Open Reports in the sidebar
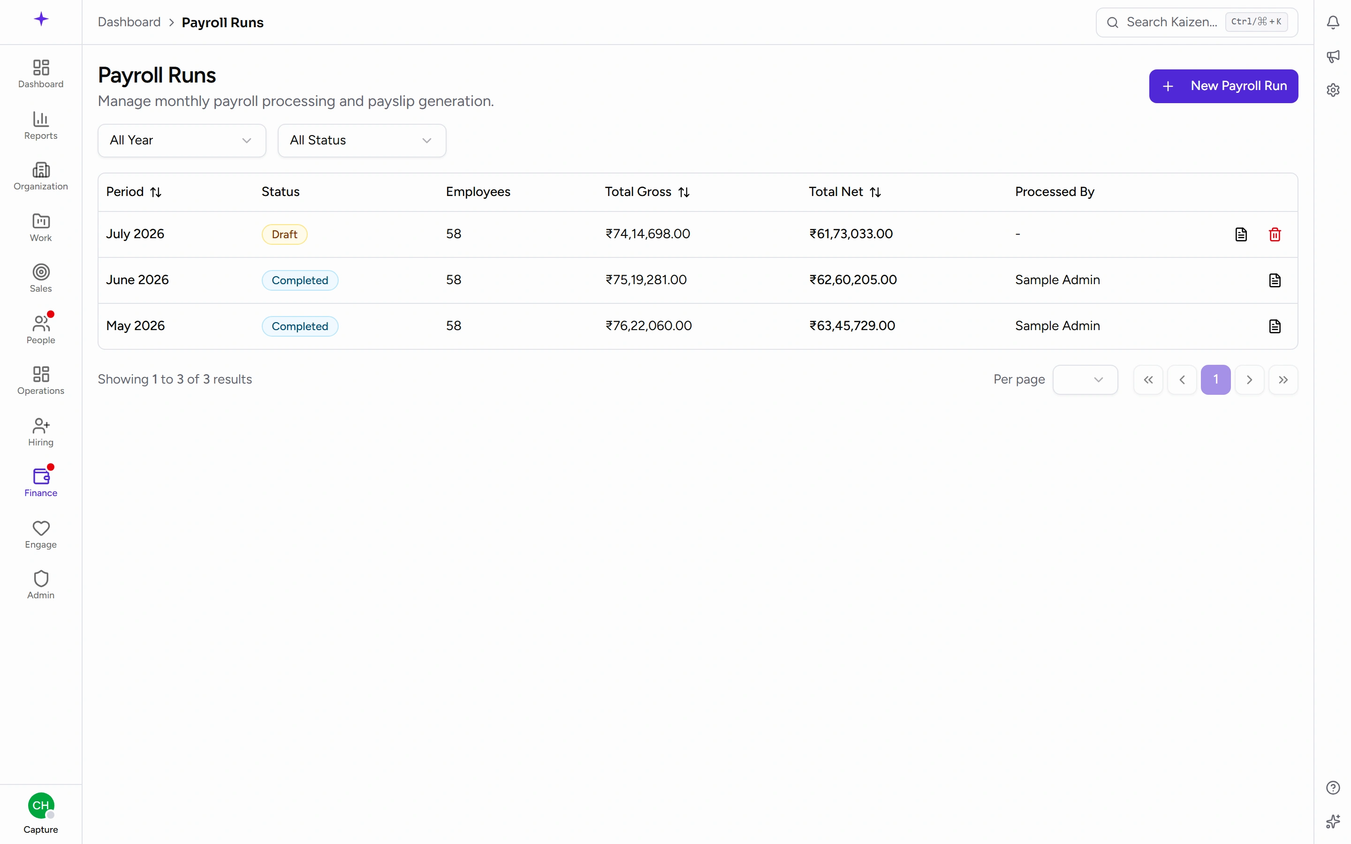 point(41,126)
